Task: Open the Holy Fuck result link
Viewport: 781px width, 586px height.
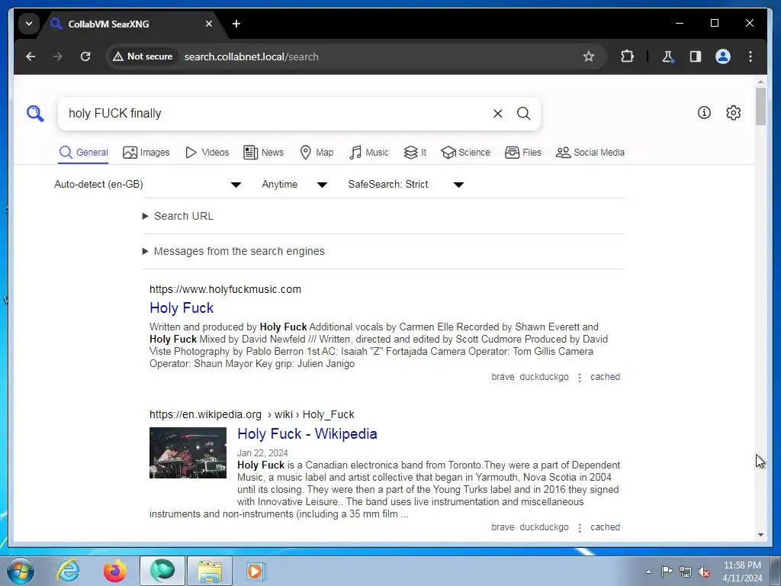Action: click(x=182, y=308)
